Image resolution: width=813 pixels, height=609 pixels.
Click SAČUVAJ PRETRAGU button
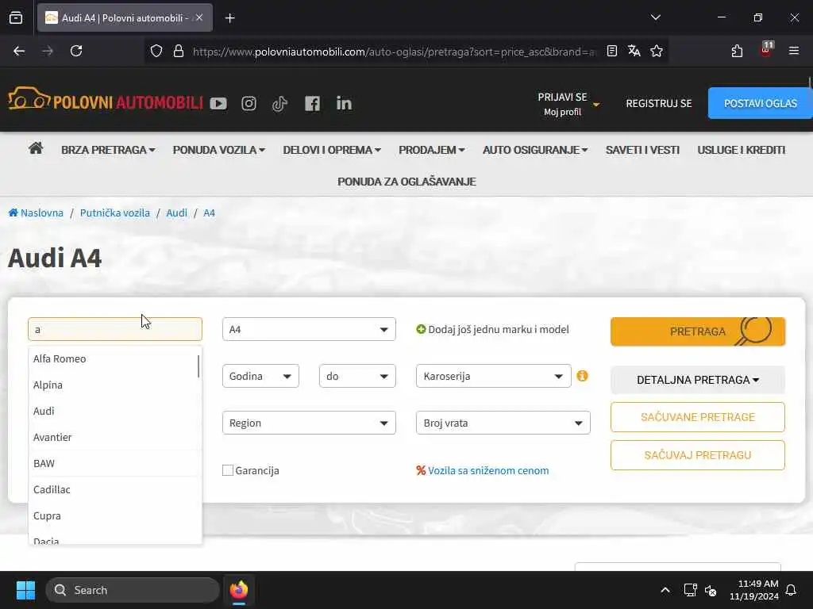(x=698, y=455)
